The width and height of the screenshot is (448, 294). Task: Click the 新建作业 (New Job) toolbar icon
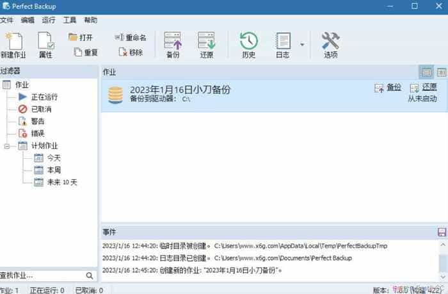pyautogui.click(x=13, y=44)
